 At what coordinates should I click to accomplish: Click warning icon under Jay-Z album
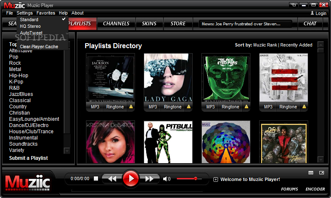click(x=304, y=107)
